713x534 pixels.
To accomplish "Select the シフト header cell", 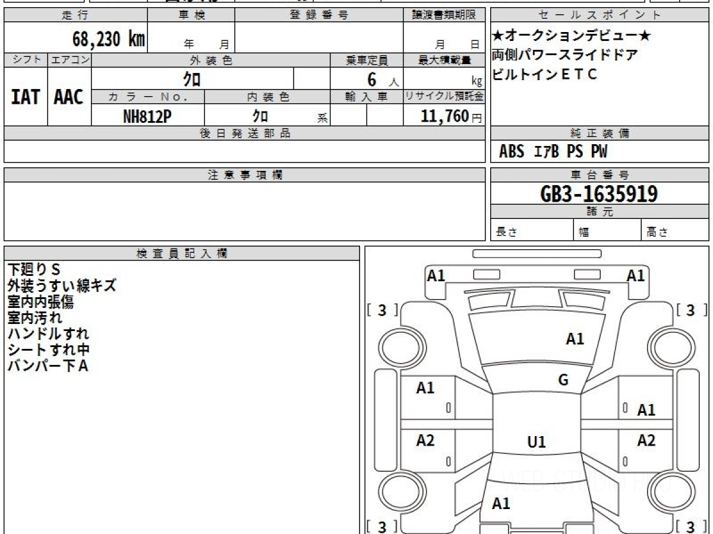I will click(26, 60).
